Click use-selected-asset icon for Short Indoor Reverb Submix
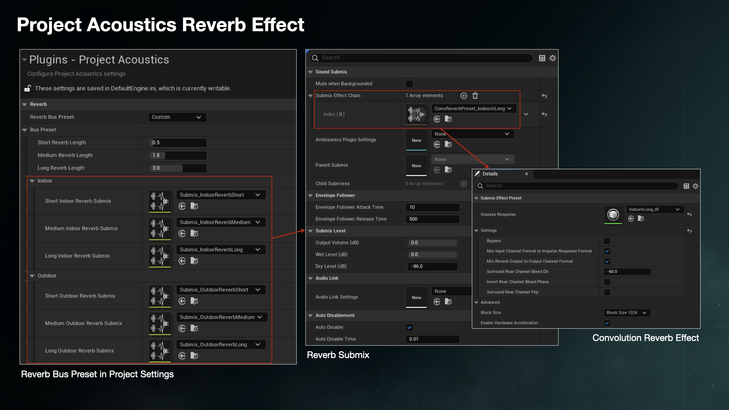Image resolution: width=729 pixels, height=410 pixels. [x=182, y=206]
